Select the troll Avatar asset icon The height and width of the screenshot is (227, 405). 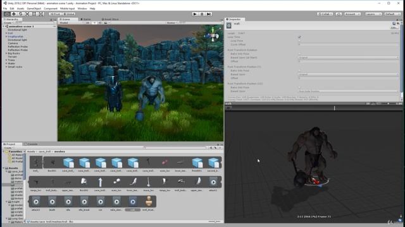pyautogui.click(x=149, y=202)
